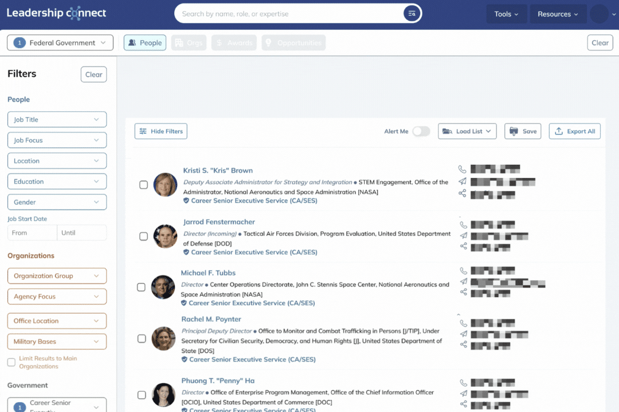Expand the Education filter dropdown
Screen dimensions: 619x412
click(57, 181)
